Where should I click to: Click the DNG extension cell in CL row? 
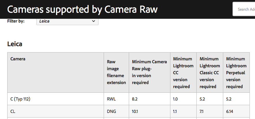111,111
